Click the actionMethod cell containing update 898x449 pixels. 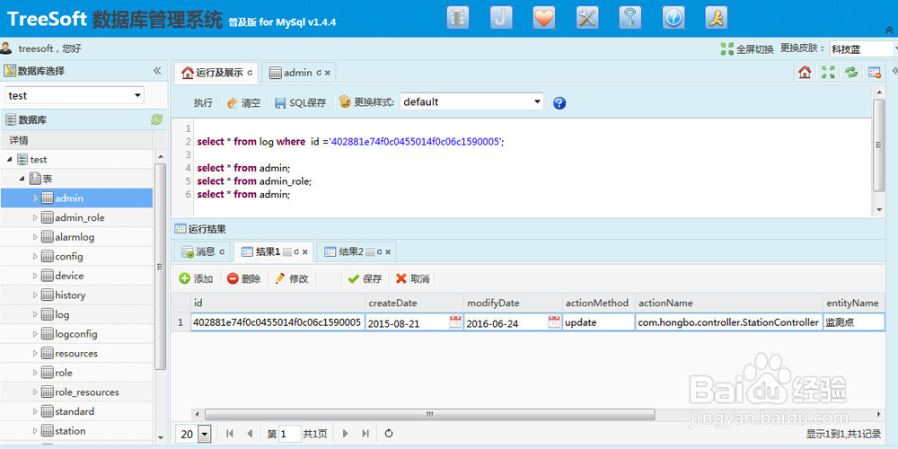pos(598,322)
